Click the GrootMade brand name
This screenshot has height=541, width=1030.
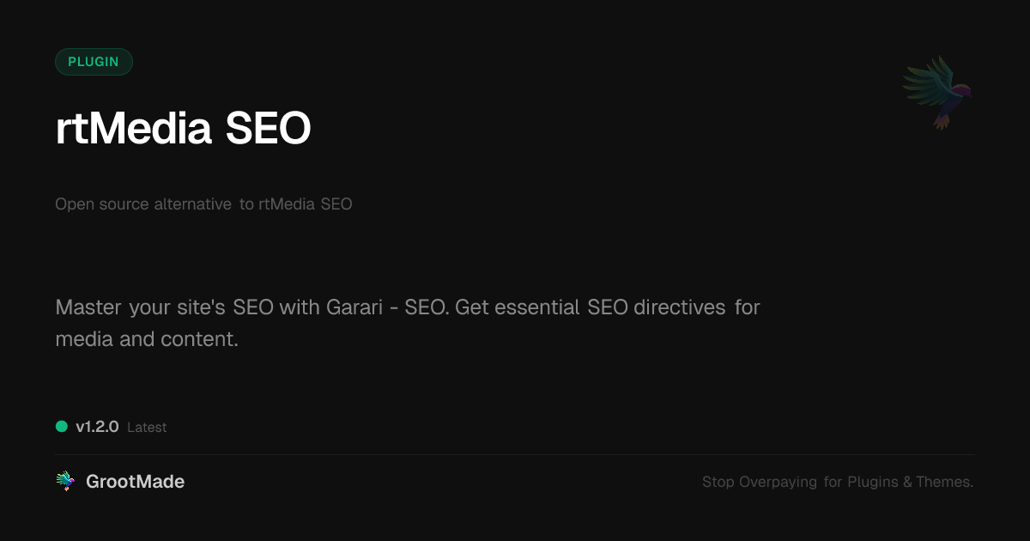pyautogui.click(x=135, y=482)
